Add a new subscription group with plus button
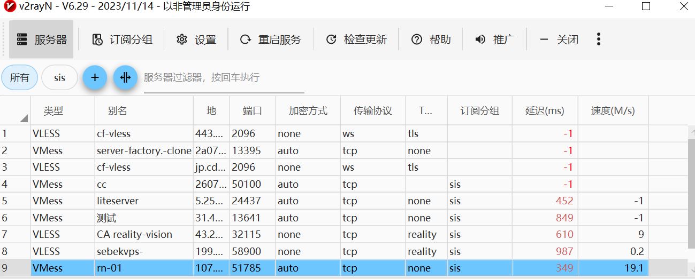 click(95, 78)
